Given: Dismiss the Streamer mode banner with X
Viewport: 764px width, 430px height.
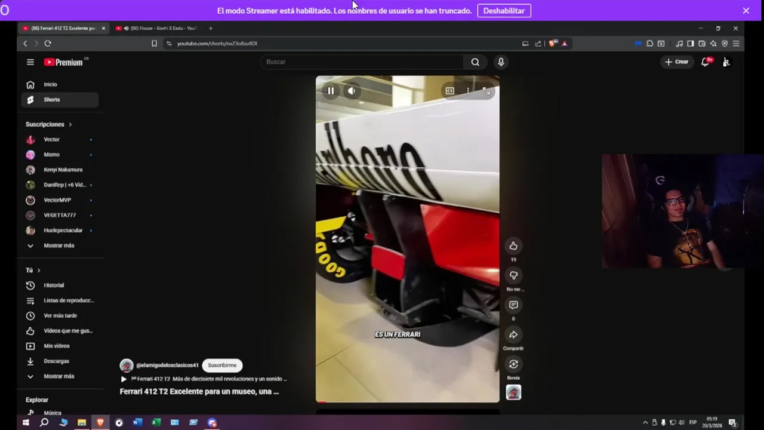Looking at the screenshot, I should 746,11.
